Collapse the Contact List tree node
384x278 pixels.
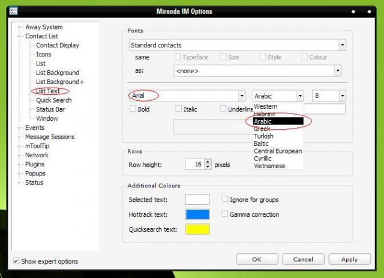tap(20, 36)
